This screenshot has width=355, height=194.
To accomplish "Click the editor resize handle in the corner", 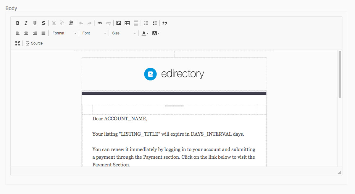I will click(339, 172).
